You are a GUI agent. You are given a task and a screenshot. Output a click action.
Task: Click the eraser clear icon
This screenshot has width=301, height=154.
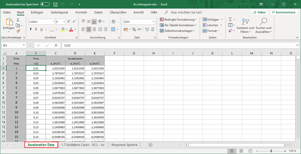(231, 31)
